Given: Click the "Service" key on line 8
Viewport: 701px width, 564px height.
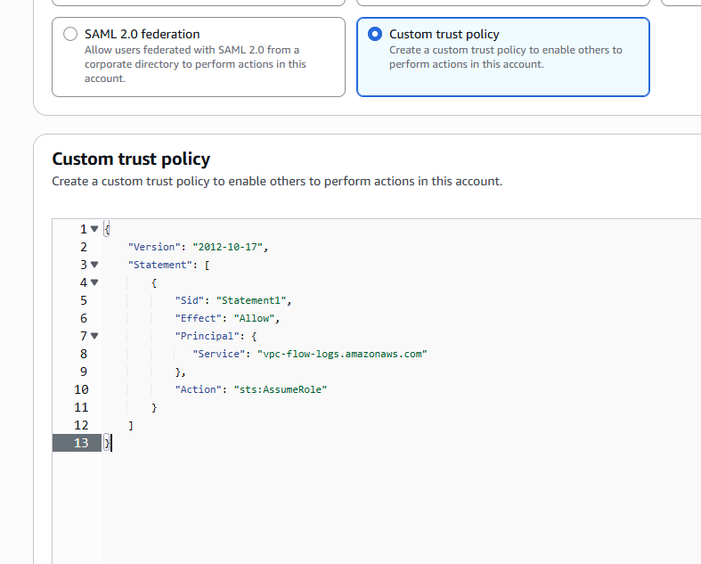Looking at the screenshot, I should point(219,354).
